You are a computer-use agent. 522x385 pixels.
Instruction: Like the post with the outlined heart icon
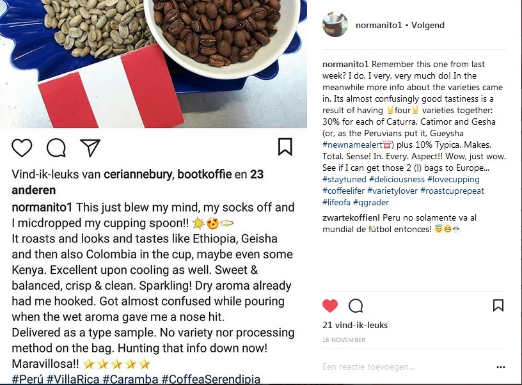click(22, 147)
